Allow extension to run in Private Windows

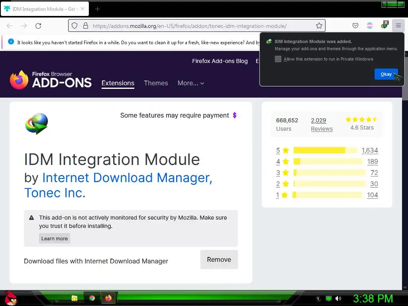point(278,59)
